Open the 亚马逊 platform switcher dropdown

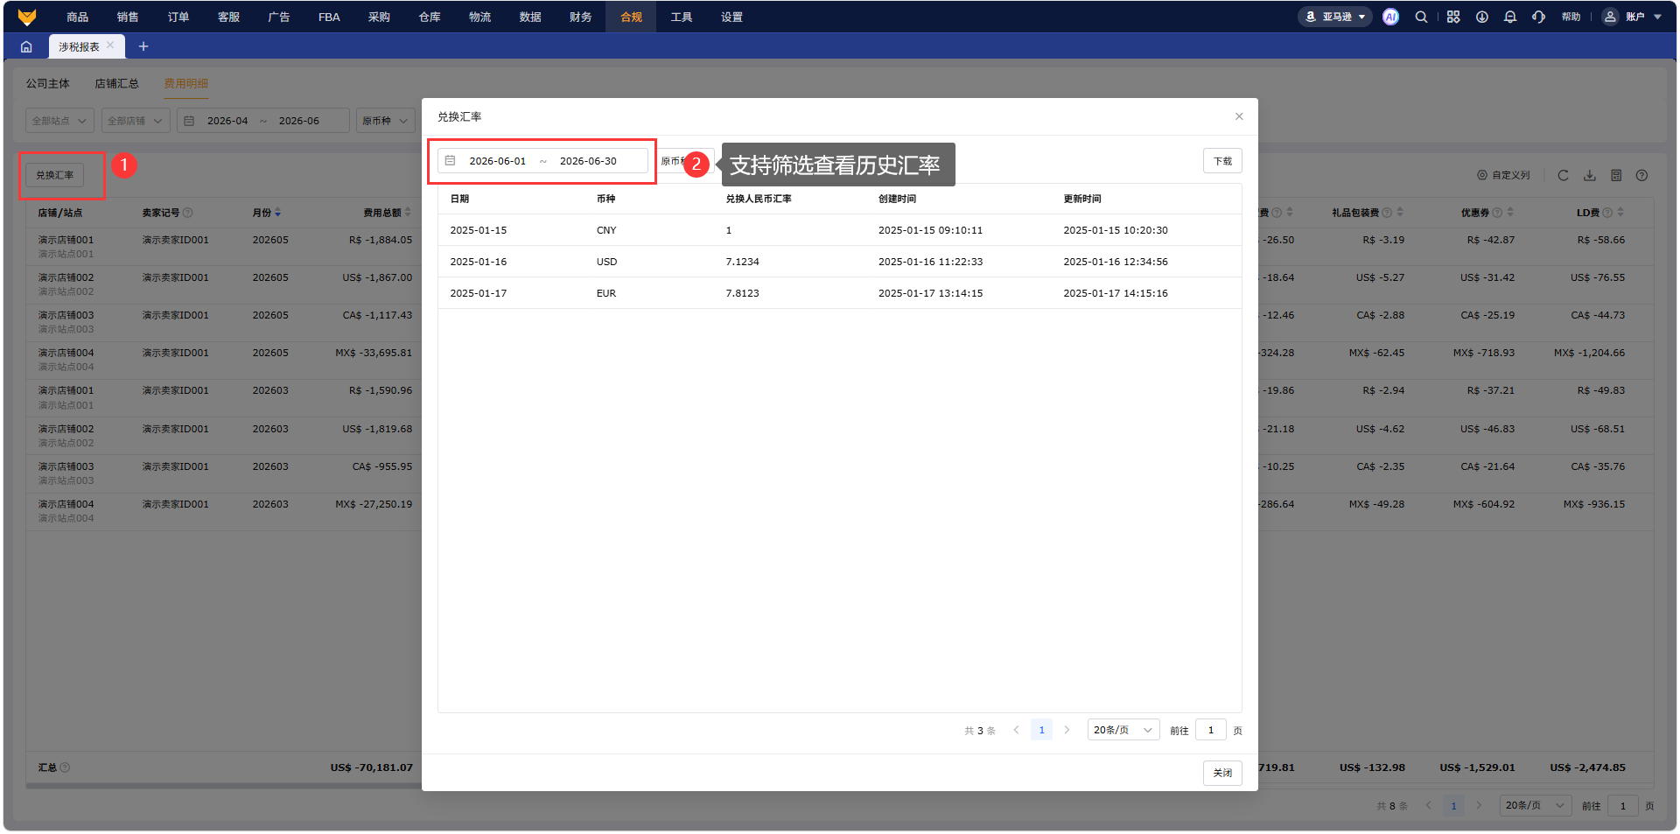pos(1335,17)
